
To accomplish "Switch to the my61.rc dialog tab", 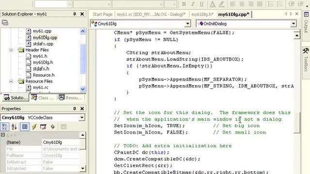I will click(x=151, y=14).
